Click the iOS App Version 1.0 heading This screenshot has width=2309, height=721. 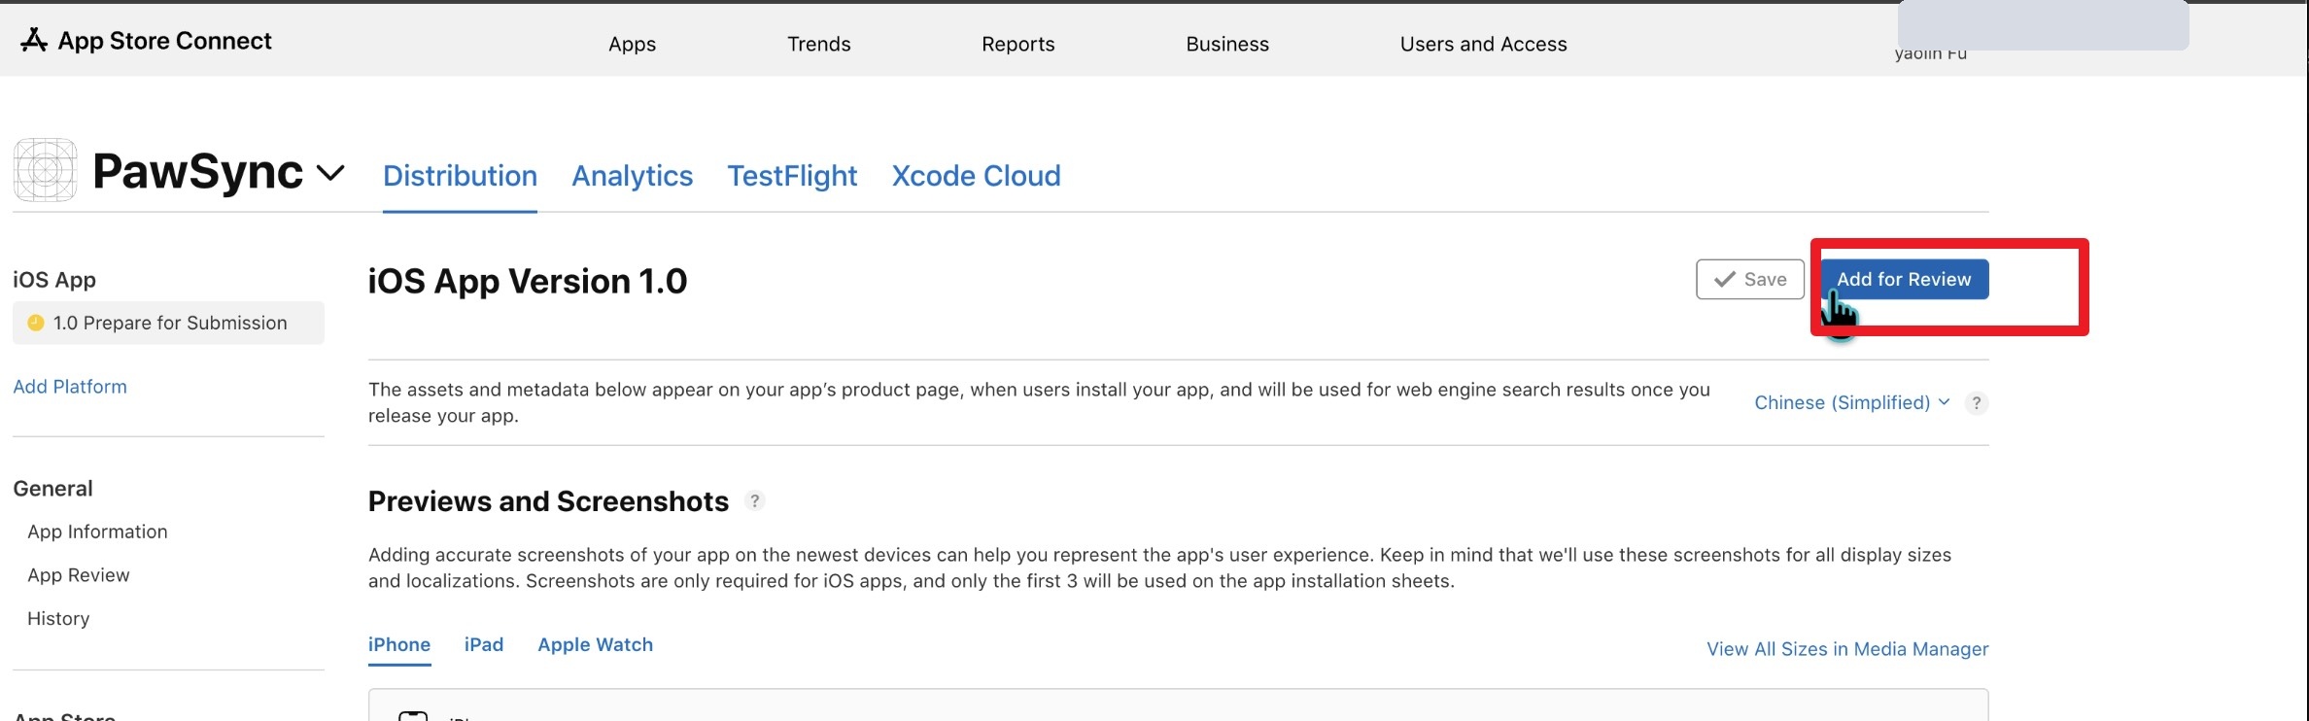[x=528, y=281]
